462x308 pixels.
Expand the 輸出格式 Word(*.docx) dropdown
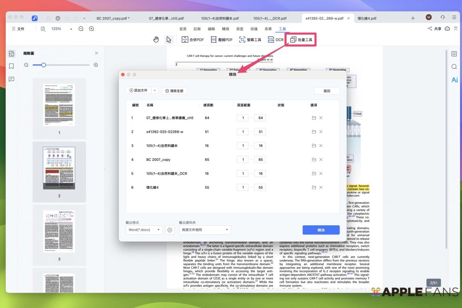pyautogui.click(x=144, y=230)
